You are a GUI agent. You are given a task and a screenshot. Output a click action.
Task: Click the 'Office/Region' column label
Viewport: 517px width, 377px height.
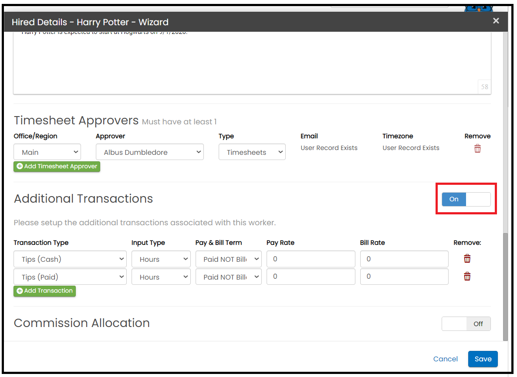(36, 136)
